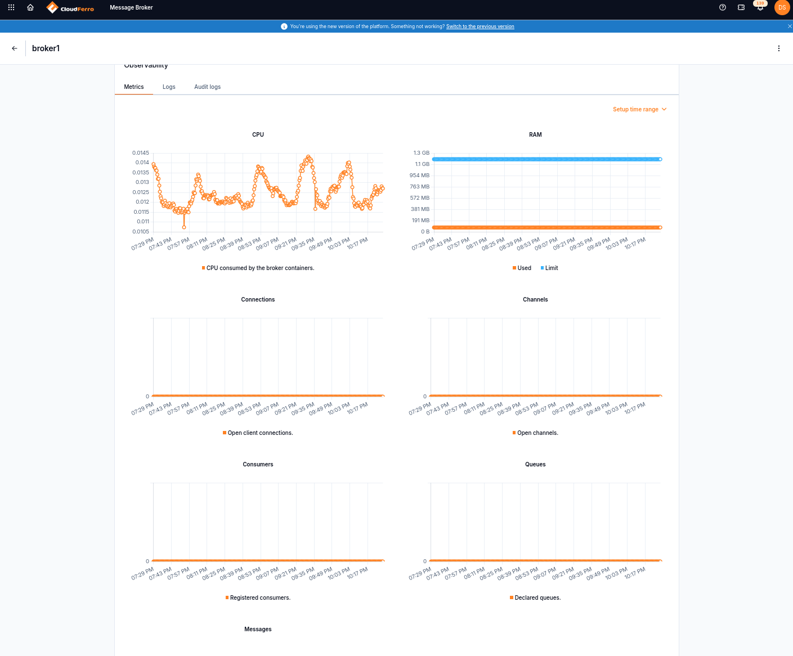Image resolution: width=793 pixels, height=656 pixels.
Task: Toggle the Used series in RAM legend
Action: [522, 268]
